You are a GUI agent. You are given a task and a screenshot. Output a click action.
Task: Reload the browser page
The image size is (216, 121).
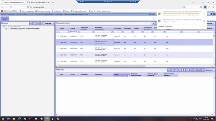11,7
